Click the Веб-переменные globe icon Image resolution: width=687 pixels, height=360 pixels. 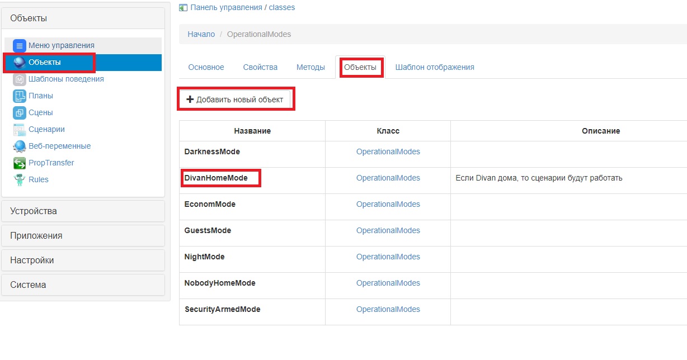pos(20,146)
